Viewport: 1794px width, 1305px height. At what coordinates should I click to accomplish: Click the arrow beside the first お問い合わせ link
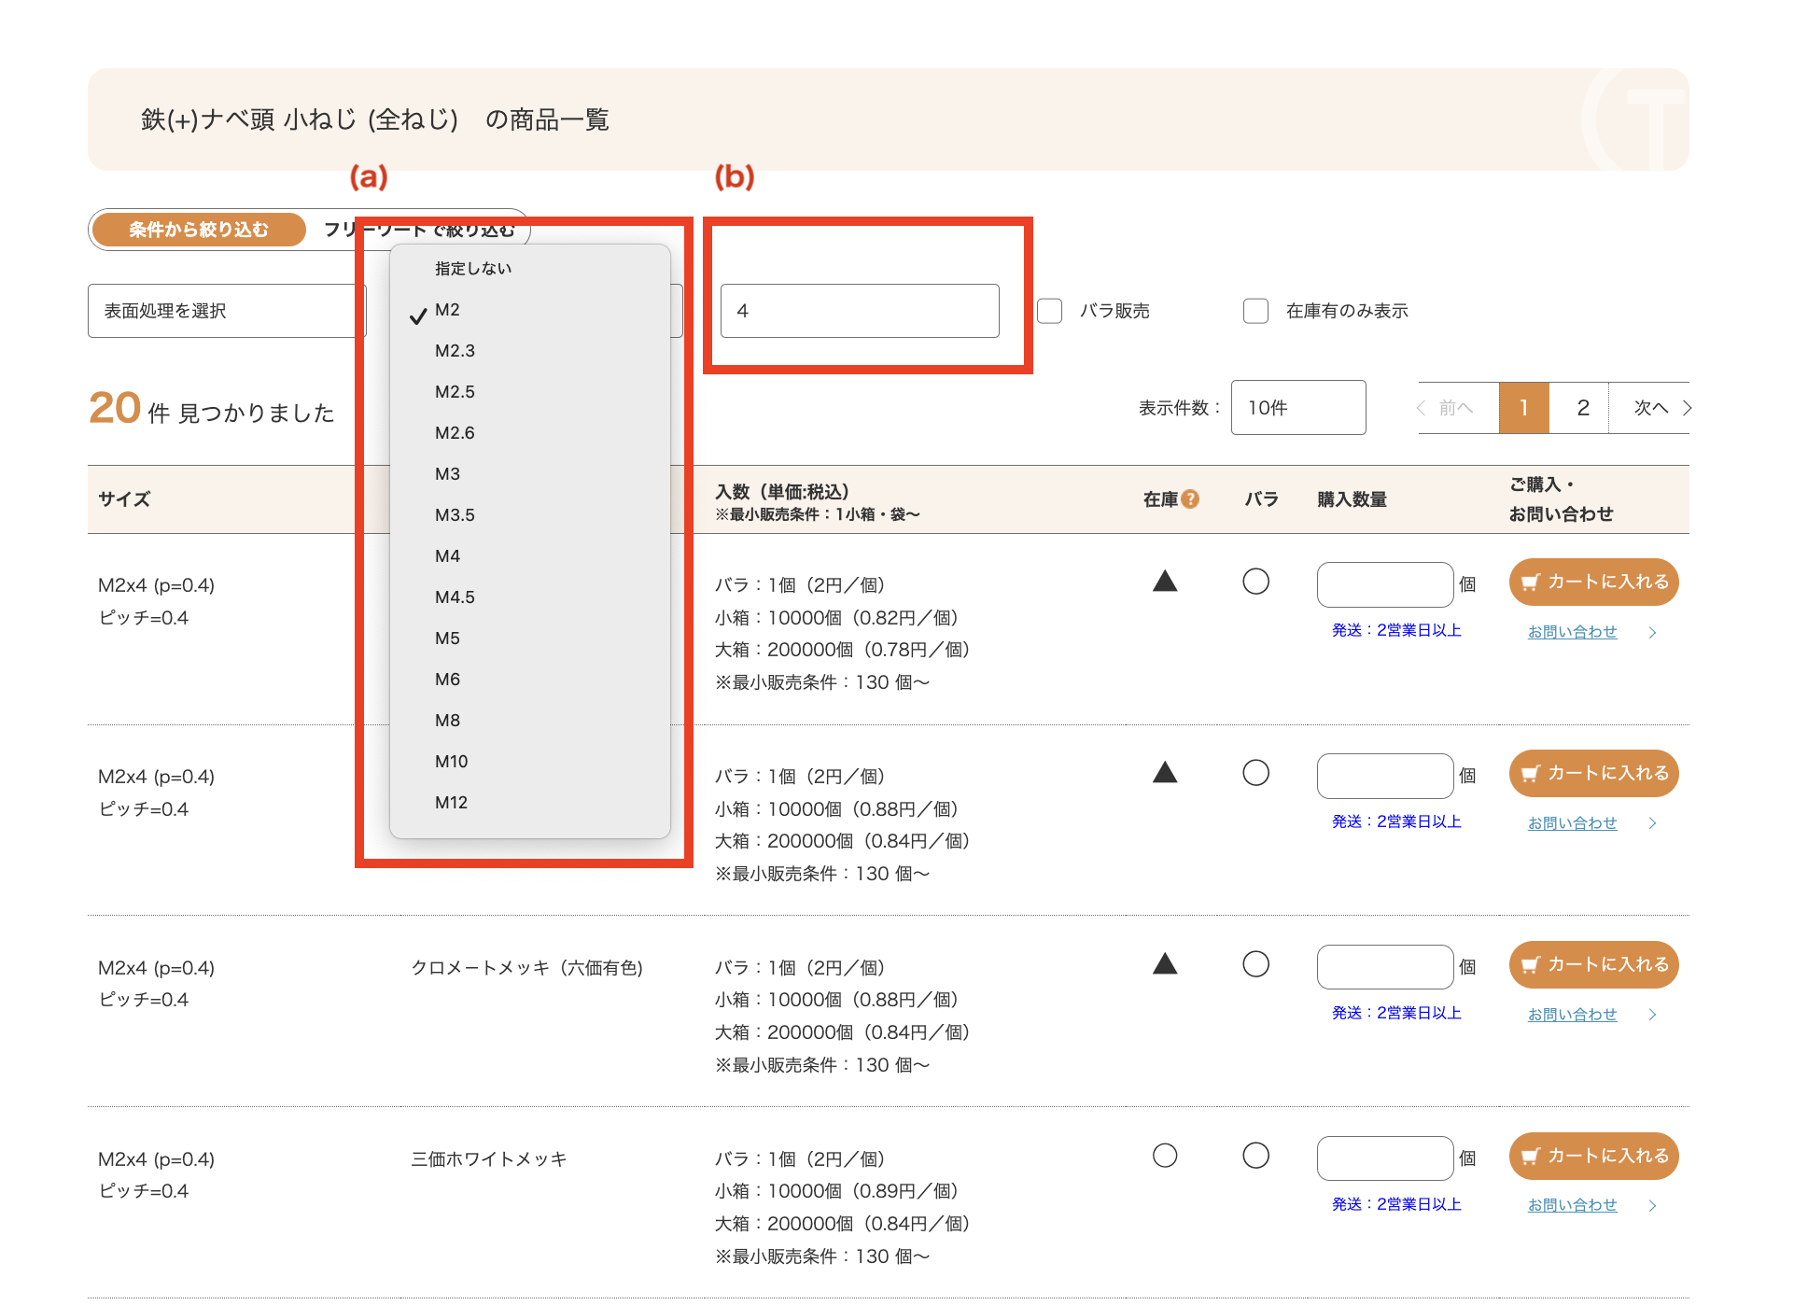(1652, 633)
